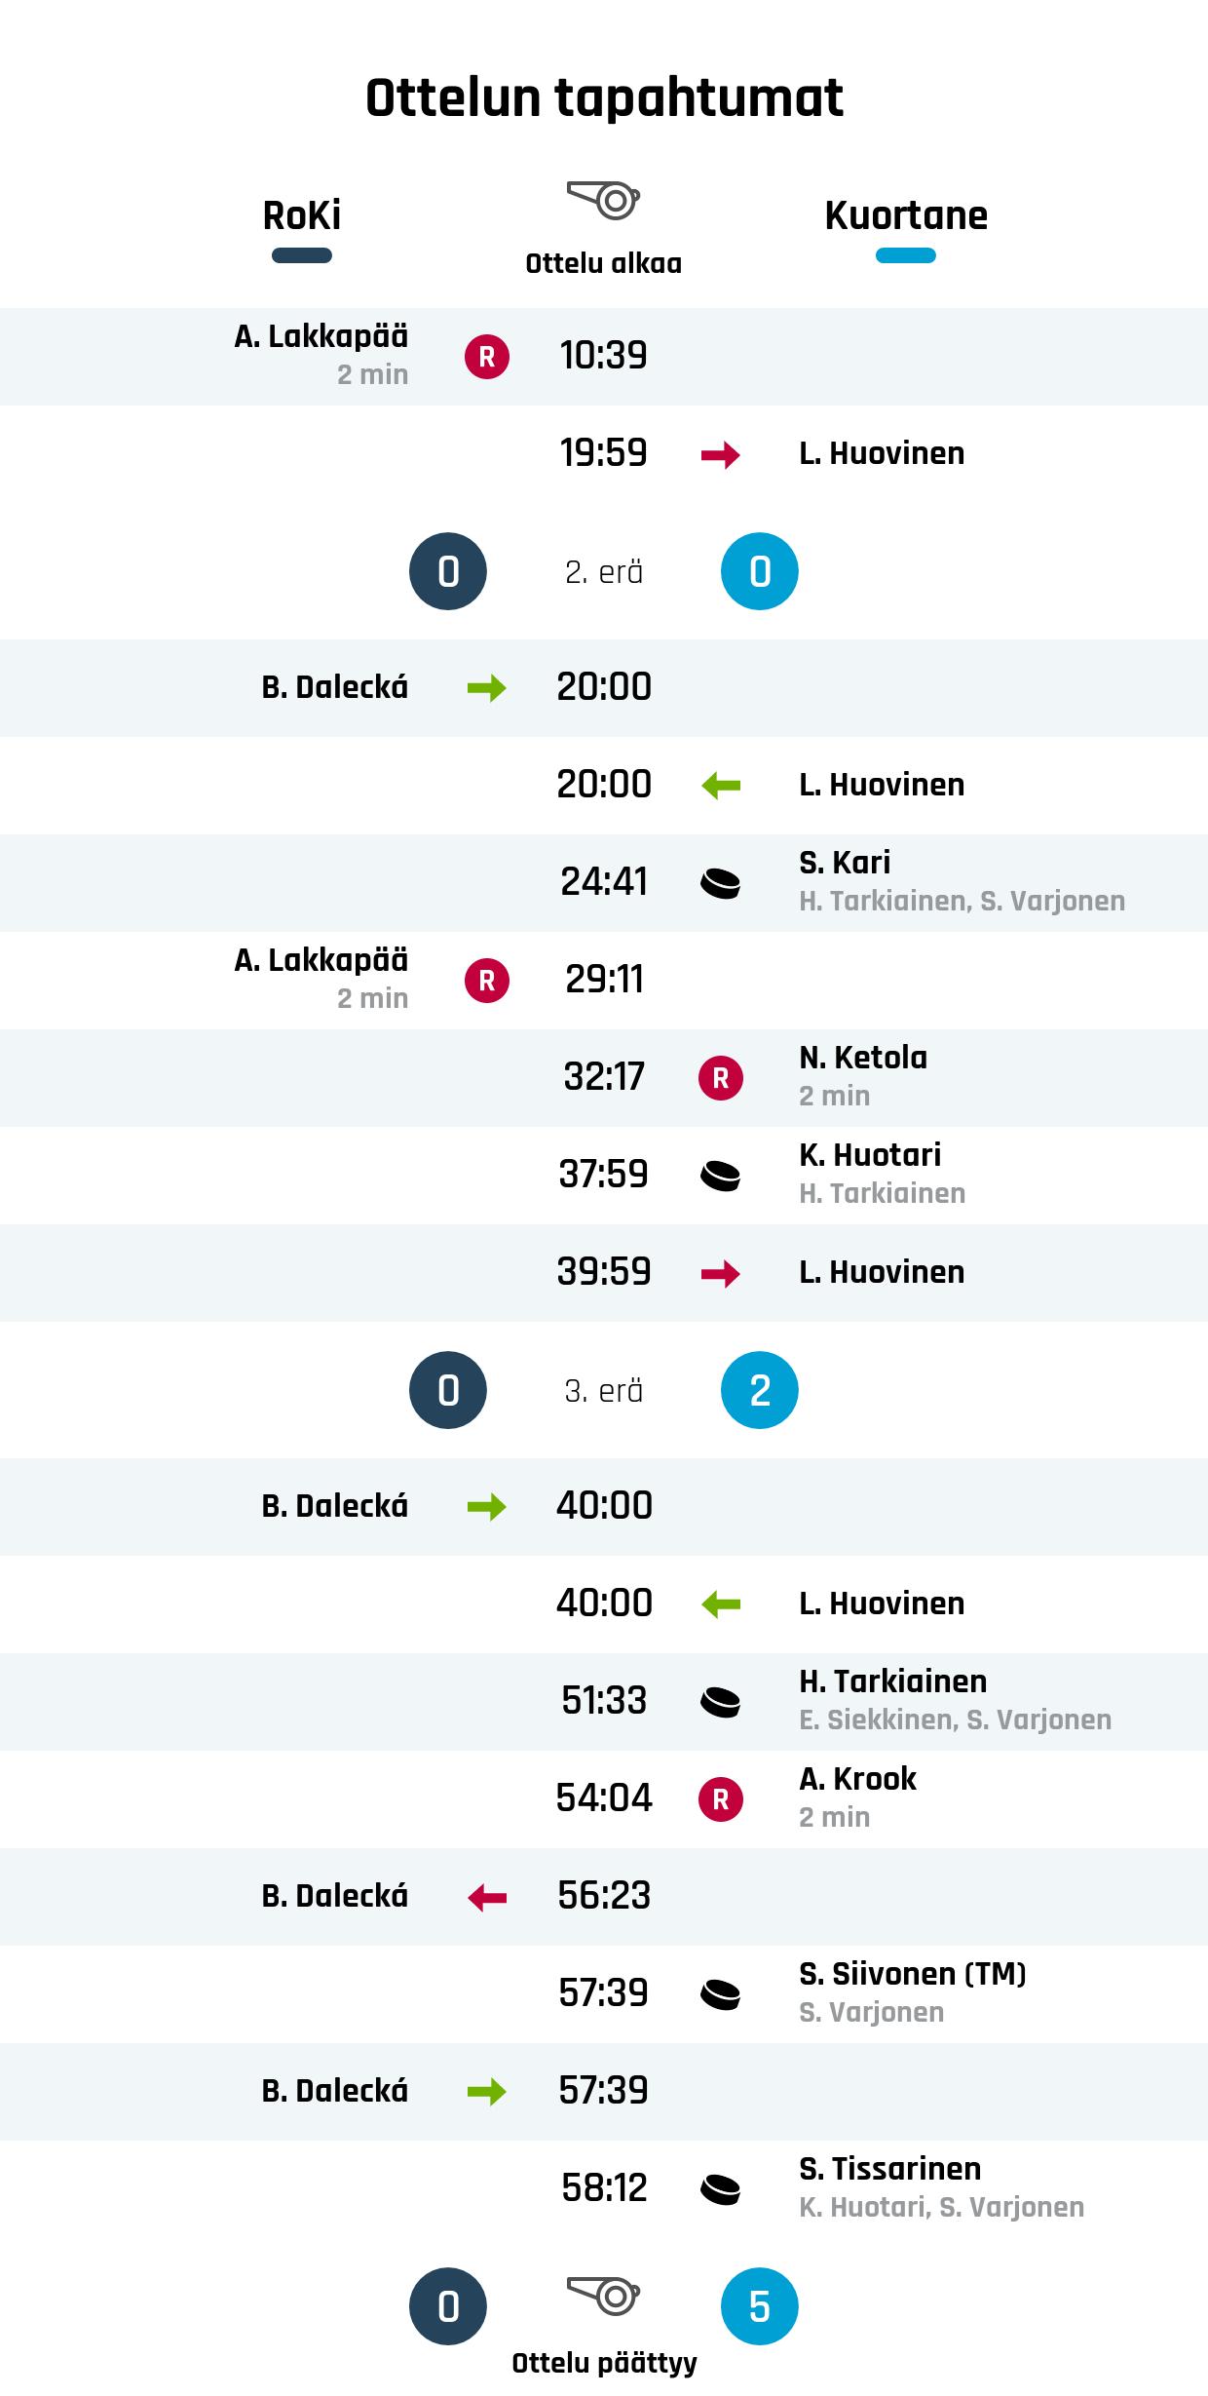Click the penalty icon at 10:39

[x=487, y=357]
